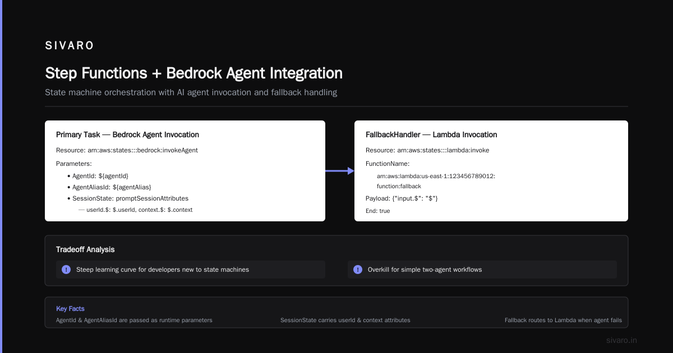673x353 pixels.
Task: Click the Step Functions + Bedrock Agent Integration title
Action: coord(193,73)
